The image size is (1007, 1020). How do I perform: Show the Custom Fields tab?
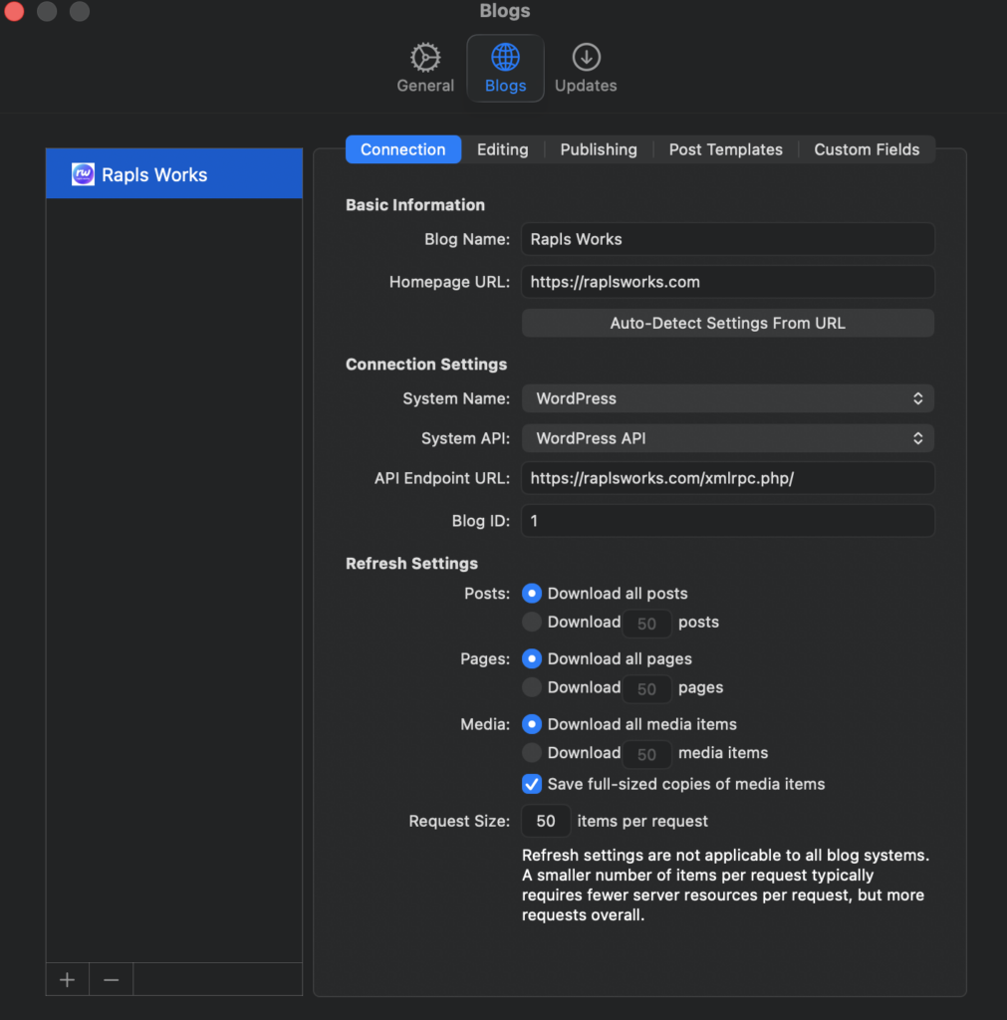point(867,149)
